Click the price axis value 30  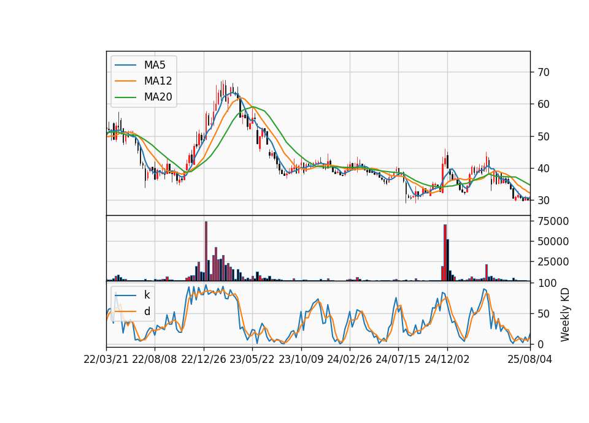[x=543, y=200]
